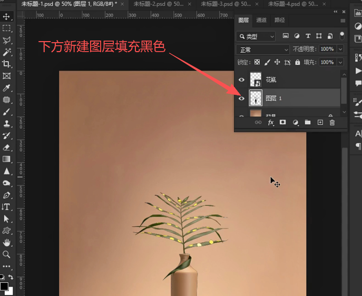Click the link layers icon

[258, 122]
